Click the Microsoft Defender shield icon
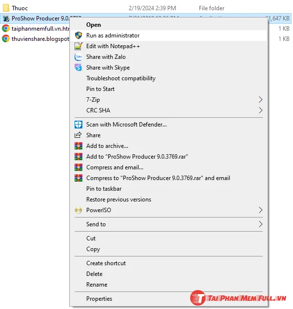The height and width of the screenshot is (309, 293). (78, 125)
